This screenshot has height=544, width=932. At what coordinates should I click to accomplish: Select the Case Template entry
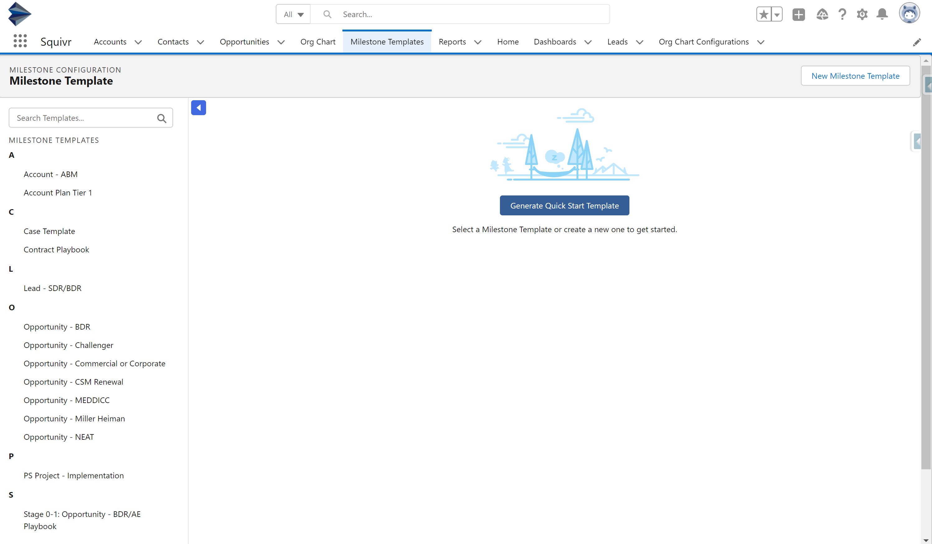(x=49, y=231)
